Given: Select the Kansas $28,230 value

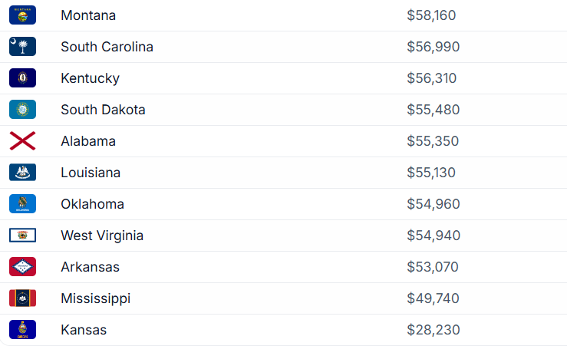Looking at the screenshot, I should (x=433, y=330).
